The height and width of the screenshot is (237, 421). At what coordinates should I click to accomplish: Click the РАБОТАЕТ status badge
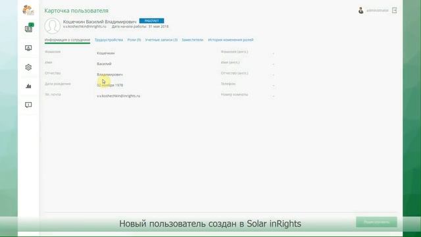click(152, 20)
